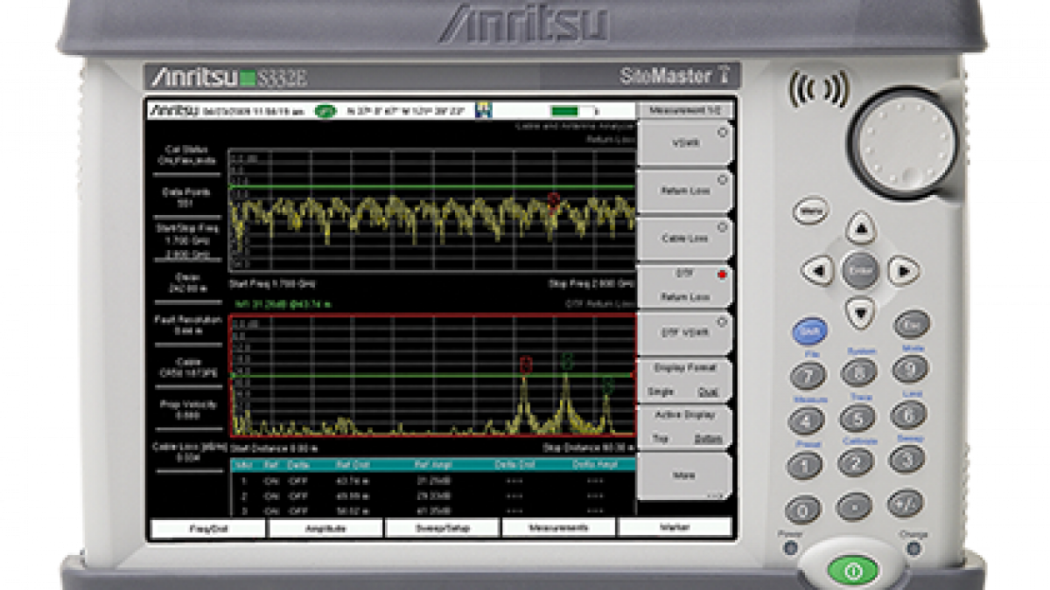Click the red marker on bottom DTF trace

(526, 364)
